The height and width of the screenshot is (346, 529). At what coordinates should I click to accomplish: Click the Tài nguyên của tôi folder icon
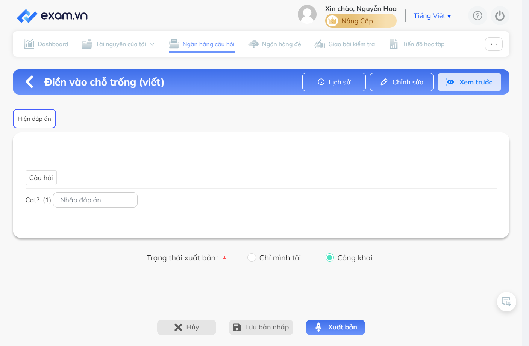(87, 44)
